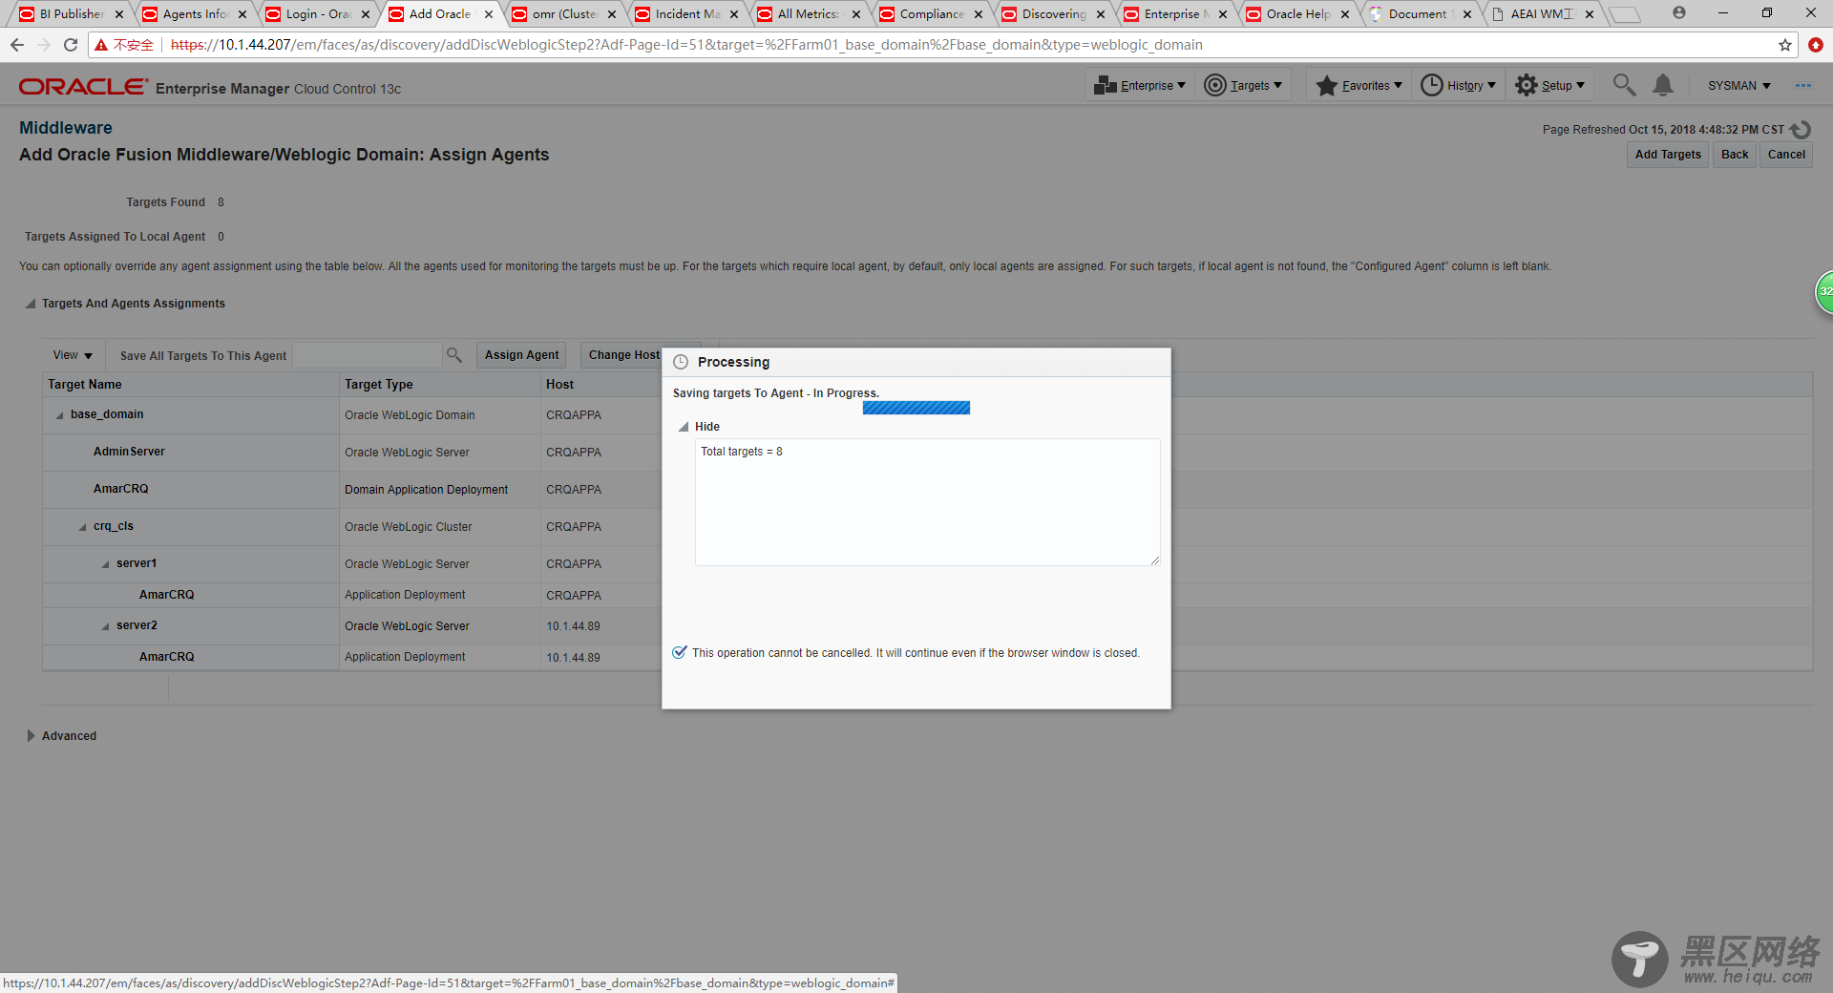
Task: Open the Favorites menu
Action: tap(1359, 86)
